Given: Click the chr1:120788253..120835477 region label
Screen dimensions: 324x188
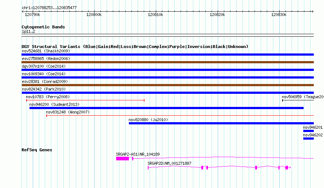Looking at the screenshot, I should pyautogui.click(x=49, y=8).
